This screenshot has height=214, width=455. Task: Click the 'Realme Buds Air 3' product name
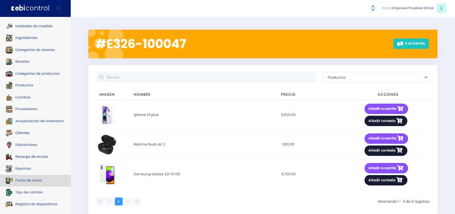[x=149, y=144]
